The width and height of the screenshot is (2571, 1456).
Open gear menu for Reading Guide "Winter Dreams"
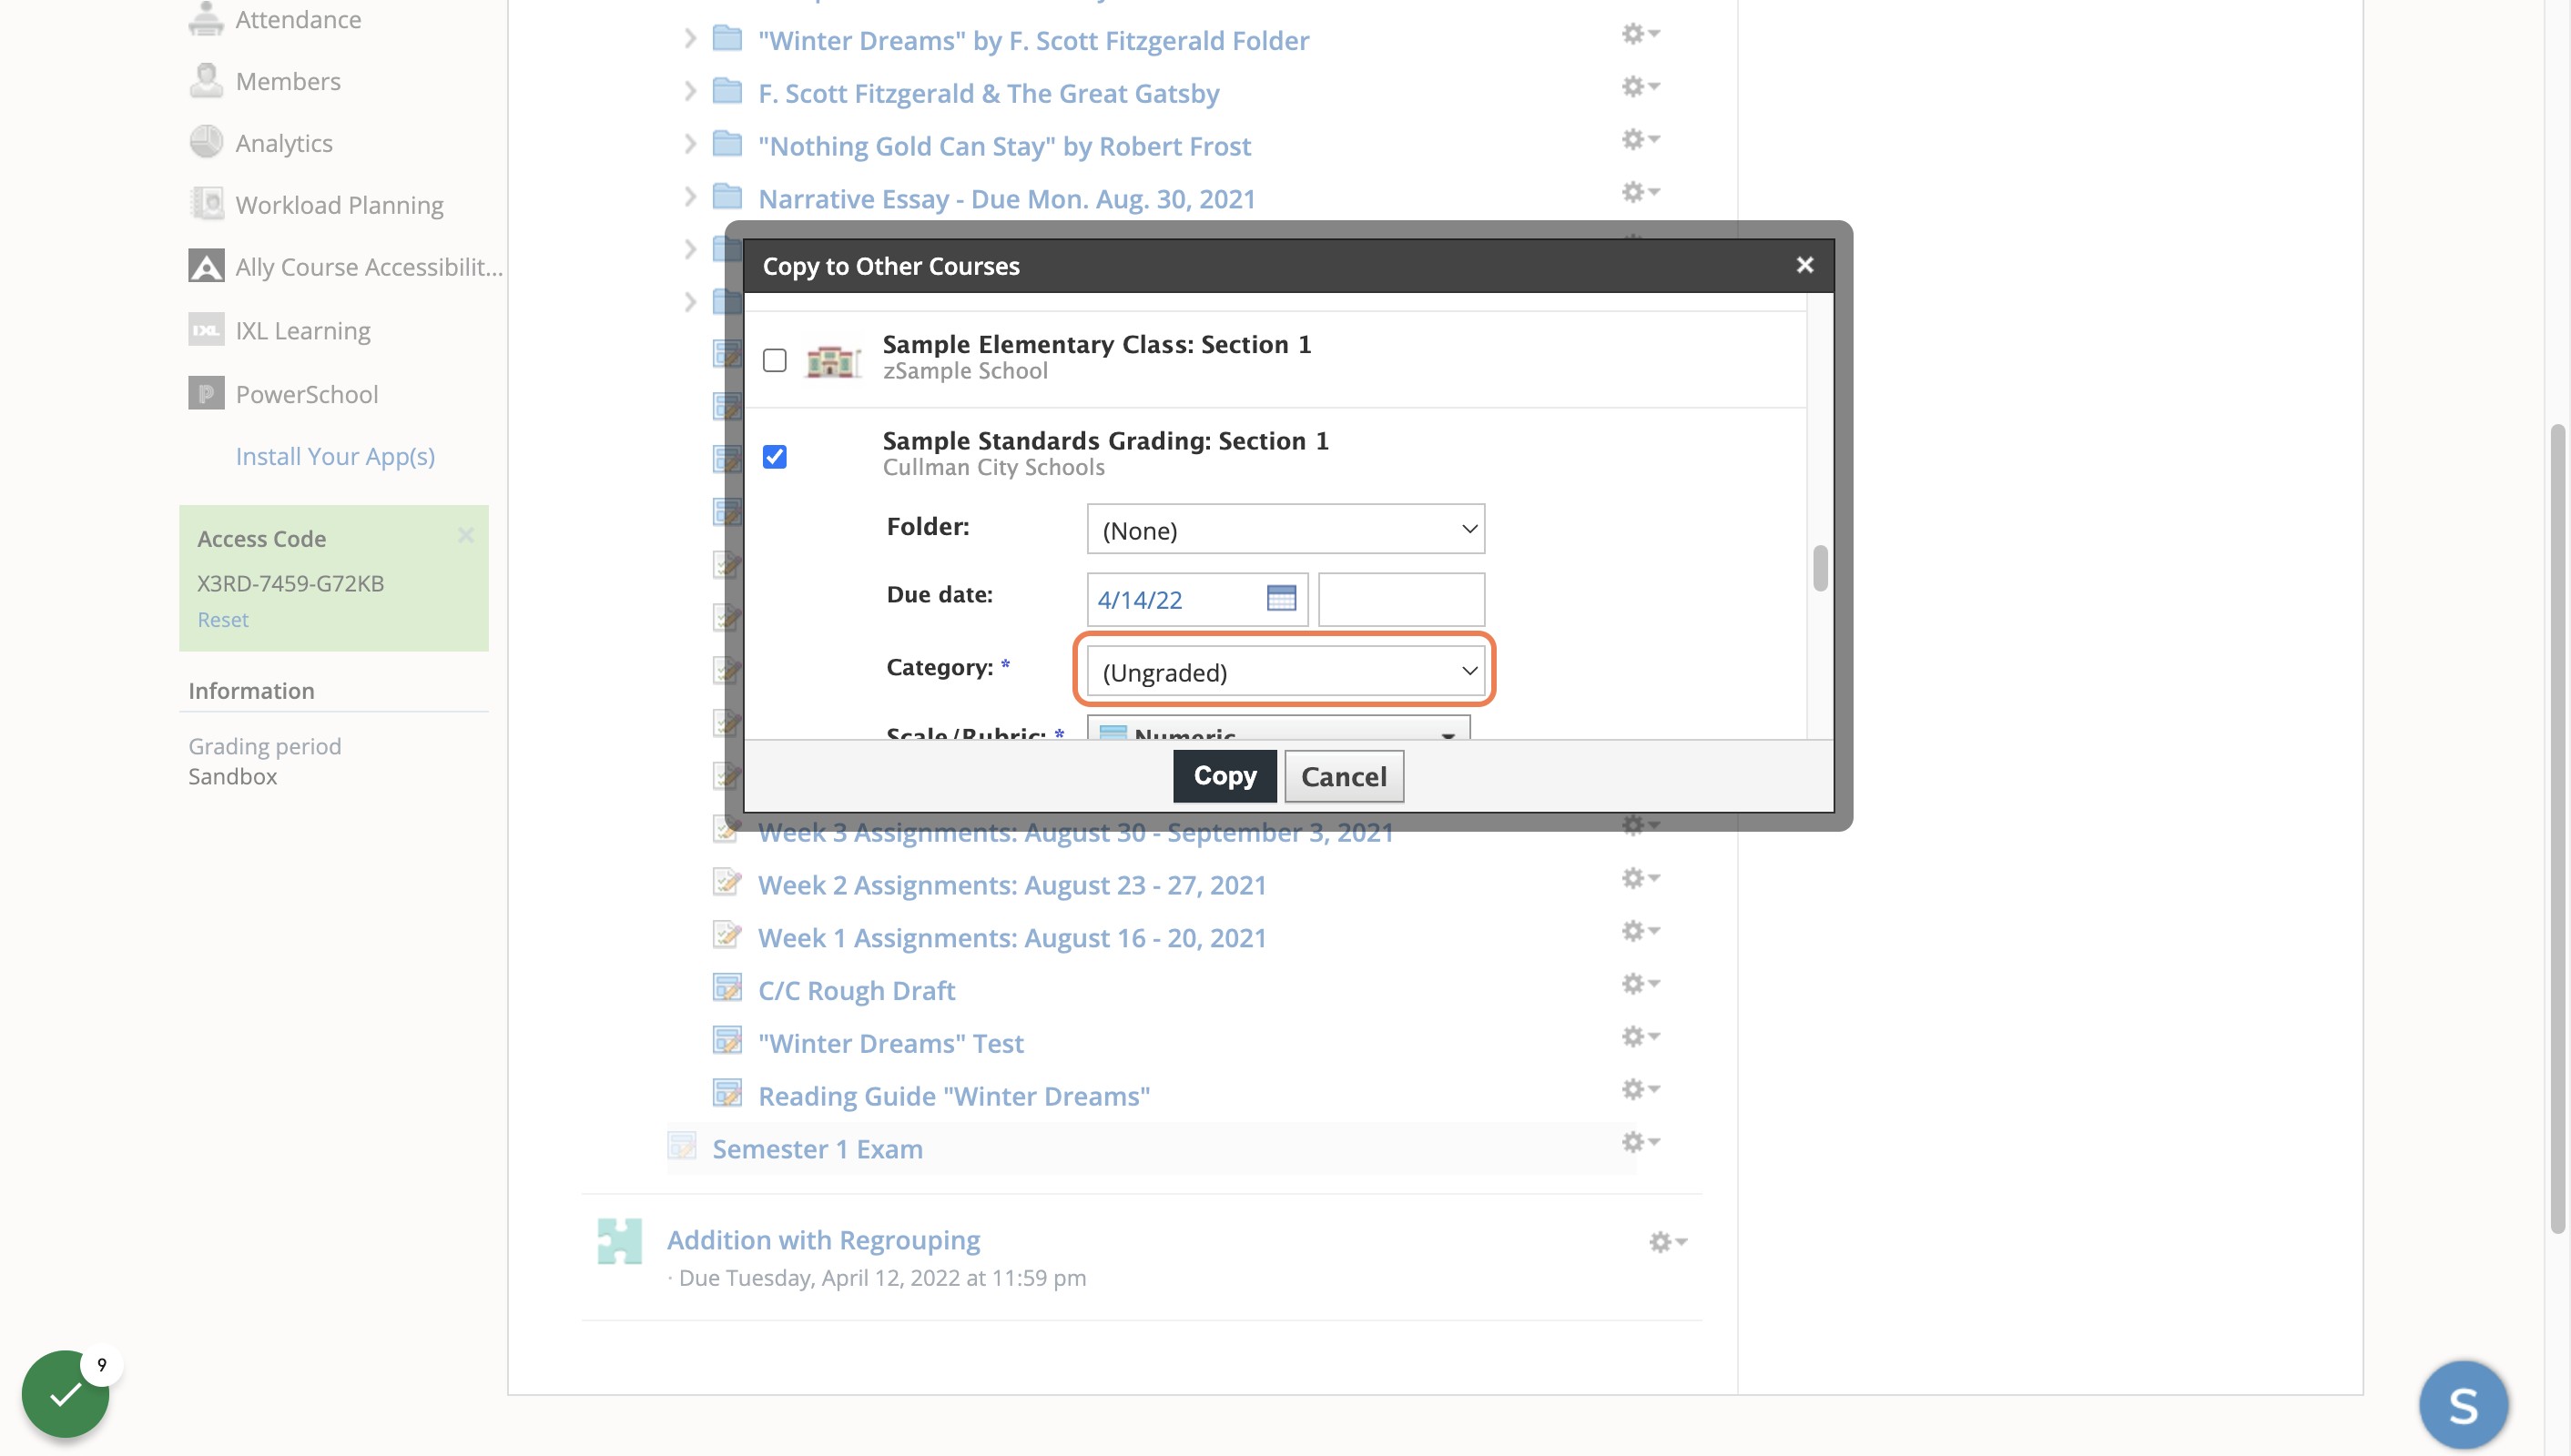(1641, 1089)
